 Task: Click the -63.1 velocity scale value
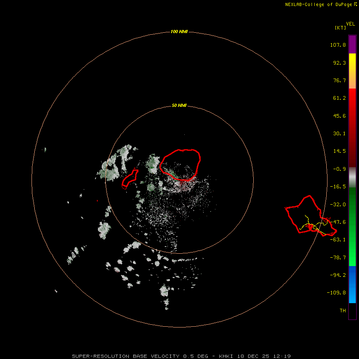tap(338, 240)
